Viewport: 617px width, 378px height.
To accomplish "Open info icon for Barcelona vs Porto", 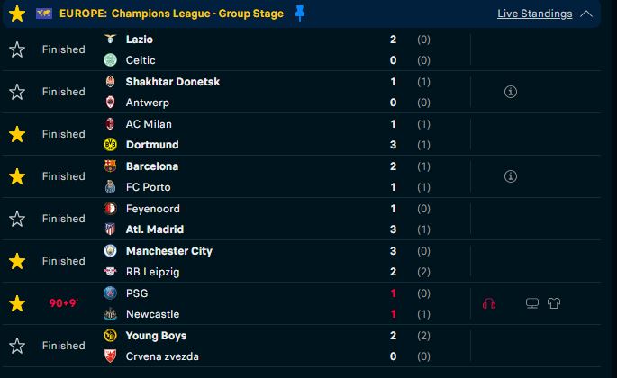I will coord(511,176).
